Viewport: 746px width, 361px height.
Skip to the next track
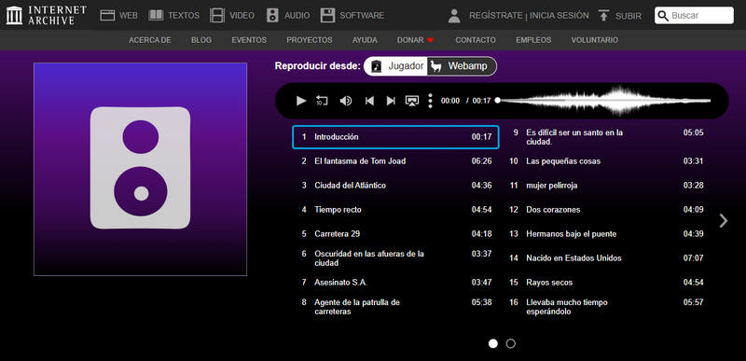click(x=391, y=101)
